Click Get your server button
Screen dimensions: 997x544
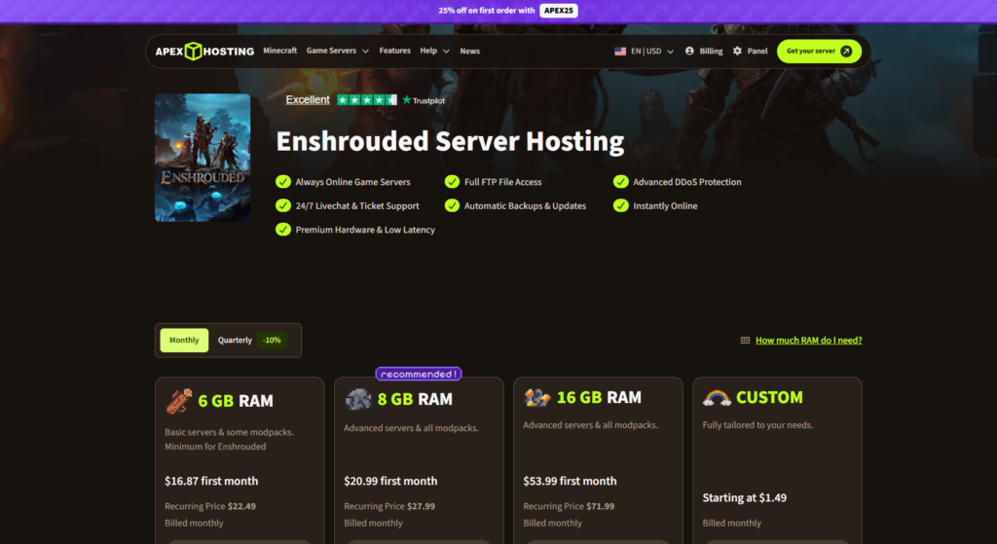click(x=819, y=52)
